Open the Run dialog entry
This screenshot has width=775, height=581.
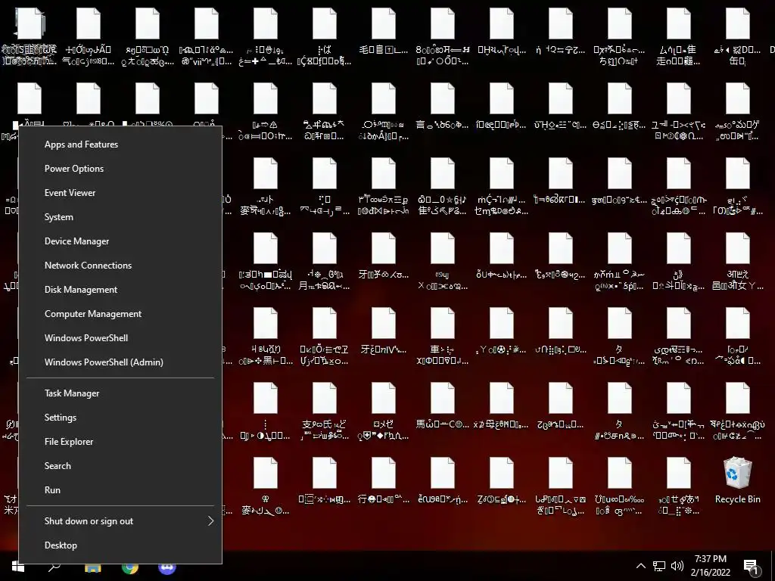click(x=120, y=490)
